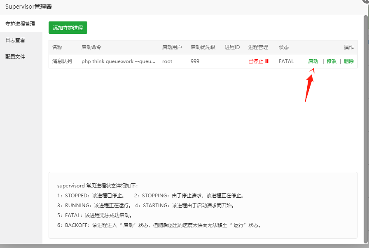The height and width of the screenshot is (248, 369).
Task: Switch to the 日志查看 tab
Action: (x=15, y=40)
